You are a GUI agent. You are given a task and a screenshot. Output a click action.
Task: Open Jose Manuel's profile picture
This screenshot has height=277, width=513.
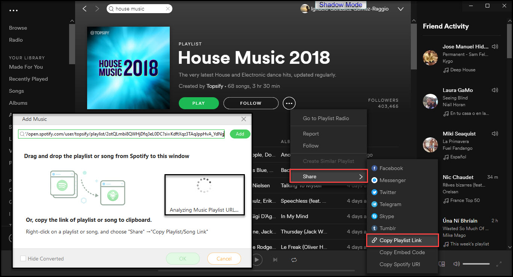pyautogui.click(x=430, y=58)
